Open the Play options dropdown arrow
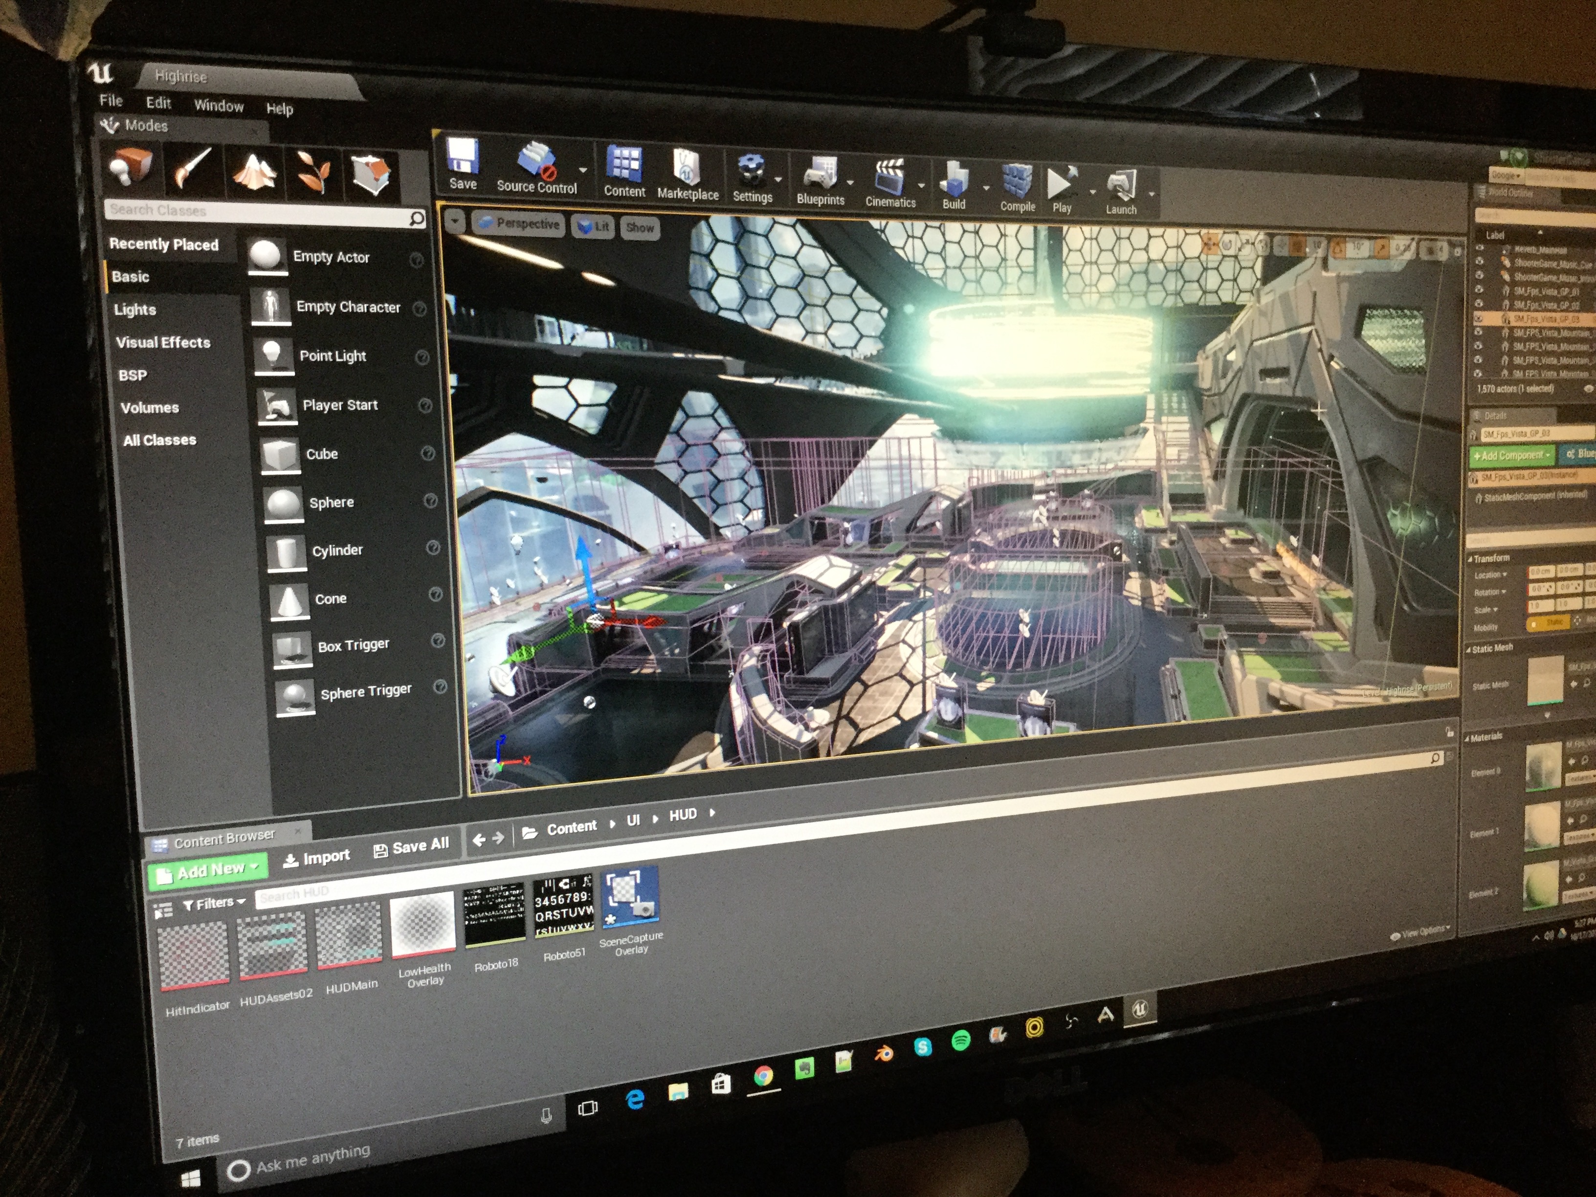Viewport: 1596px width, 1197px height. point(1092,192)
